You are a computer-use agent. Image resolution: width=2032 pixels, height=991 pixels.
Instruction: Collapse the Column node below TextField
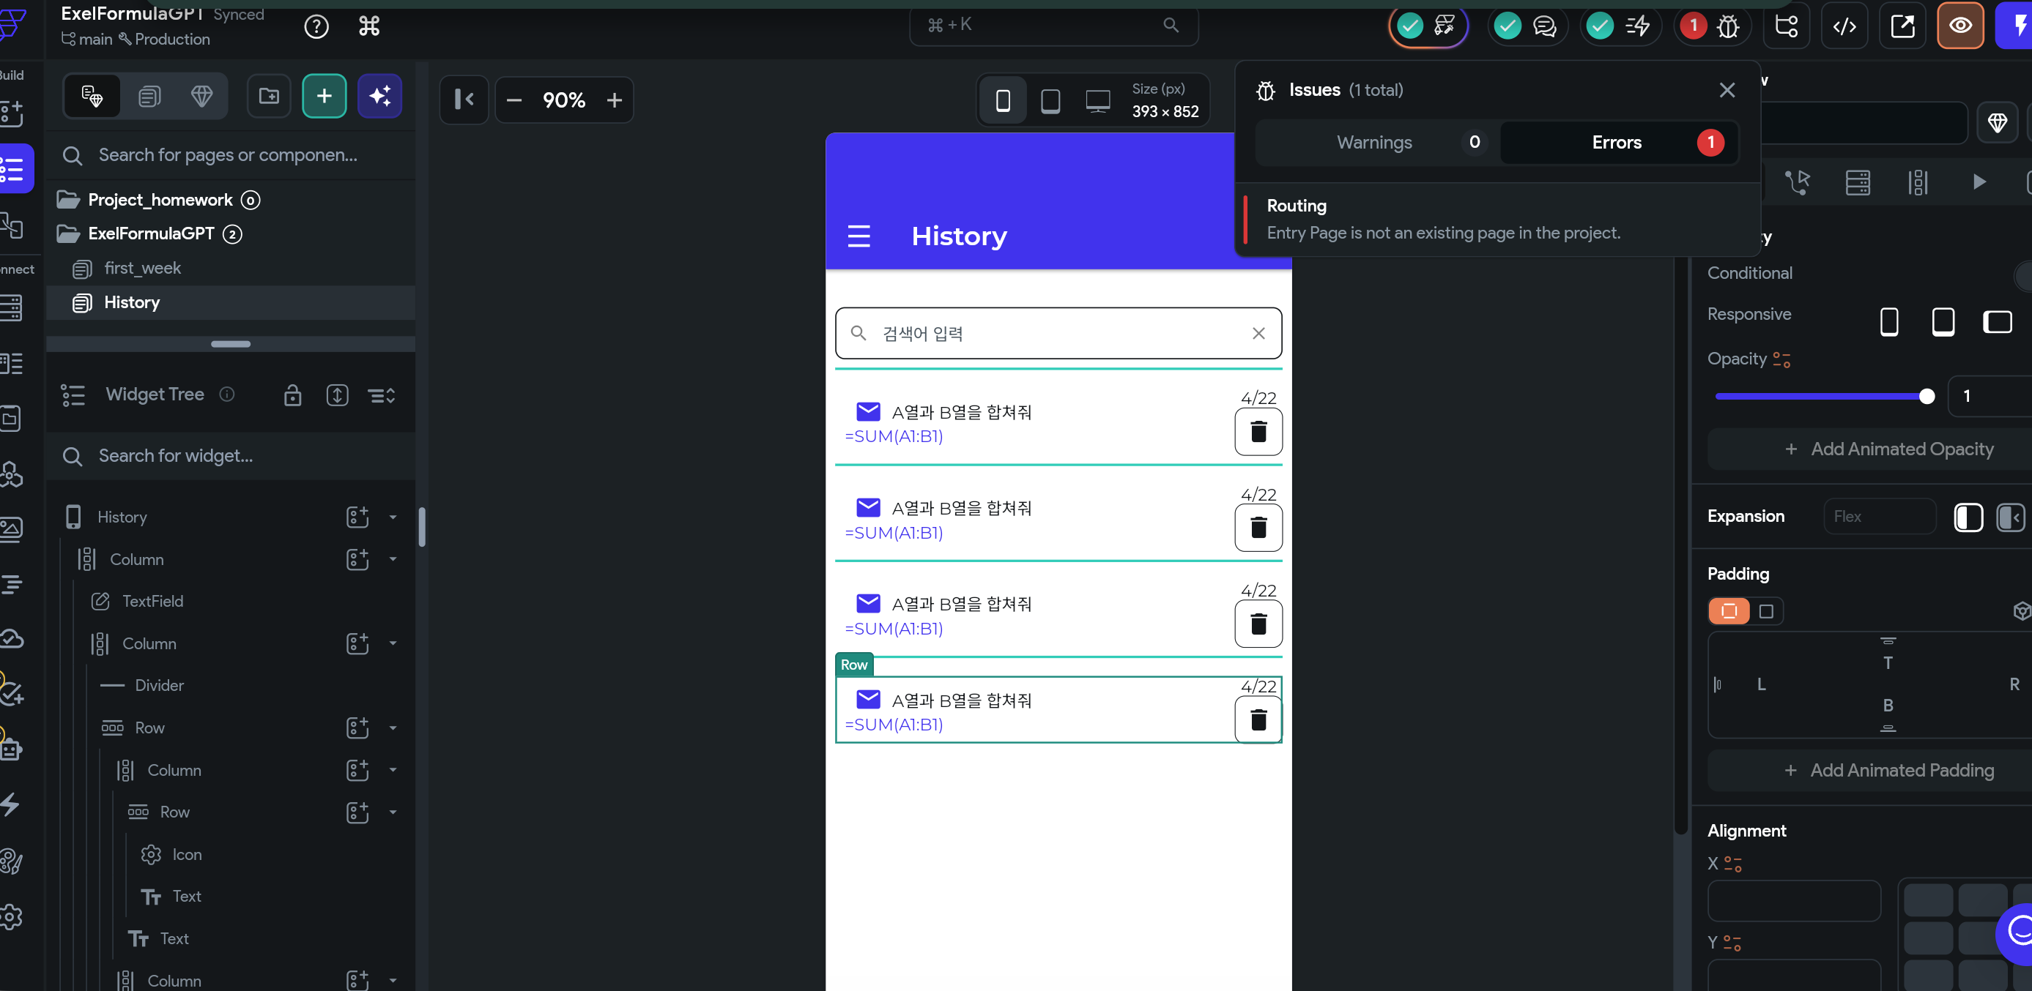point(393,643)
